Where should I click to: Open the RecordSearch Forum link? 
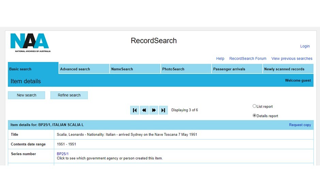tap(248, 59)
